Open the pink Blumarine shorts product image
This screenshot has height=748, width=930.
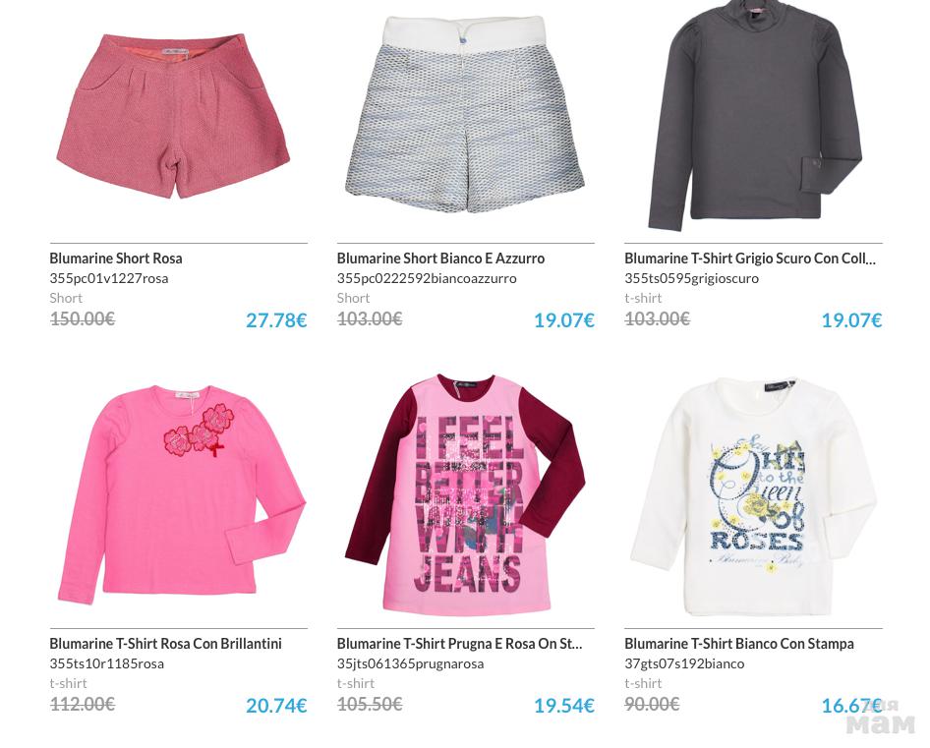tap(174, 116)
